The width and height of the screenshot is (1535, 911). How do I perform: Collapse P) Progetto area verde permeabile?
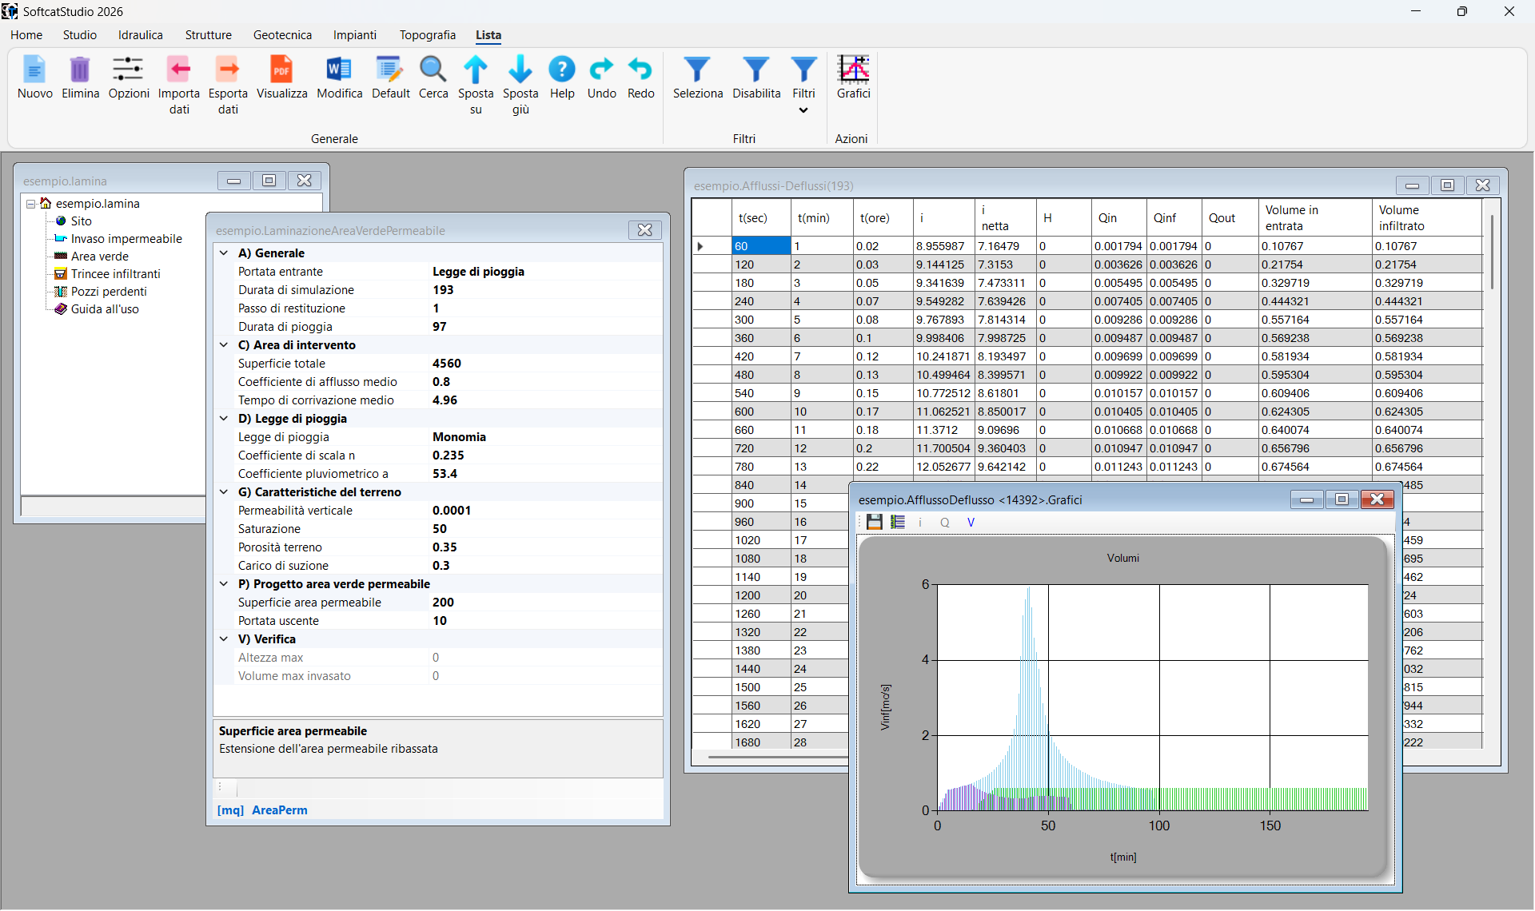click(224, 583)
